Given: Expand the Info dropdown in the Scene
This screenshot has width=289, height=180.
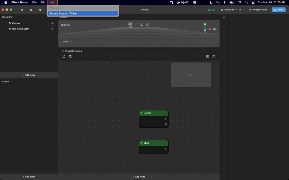Looking at the screenshot, I should coord(67,42).
